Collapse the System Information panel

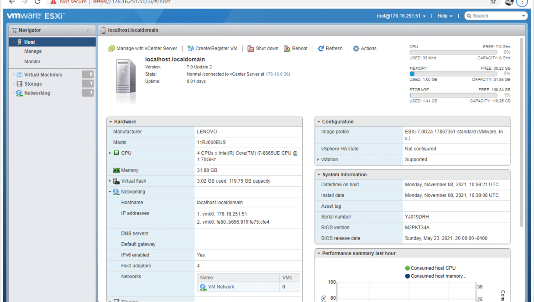319,174
